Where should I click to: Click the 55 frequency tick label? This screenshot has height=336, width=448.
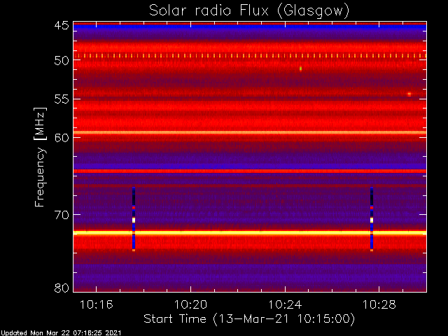tap(62, 99)
